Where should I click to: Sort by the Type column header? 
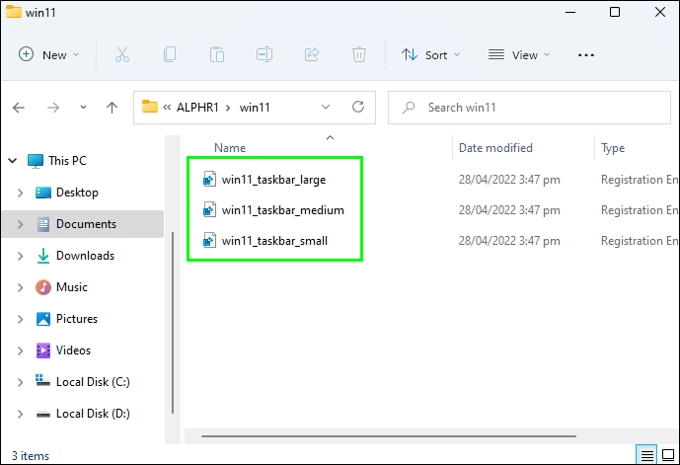(613, 148)
